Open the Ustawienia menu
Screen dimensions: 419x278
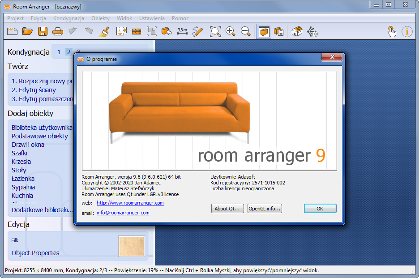pyautogui.click(x=152, y=18)
